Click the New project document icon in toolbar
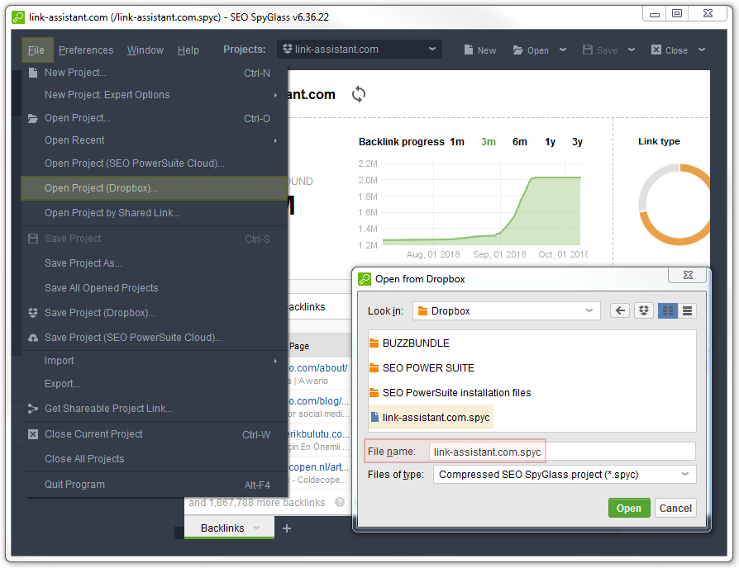The height and width of the screenshot is (568, 739). 469,50
